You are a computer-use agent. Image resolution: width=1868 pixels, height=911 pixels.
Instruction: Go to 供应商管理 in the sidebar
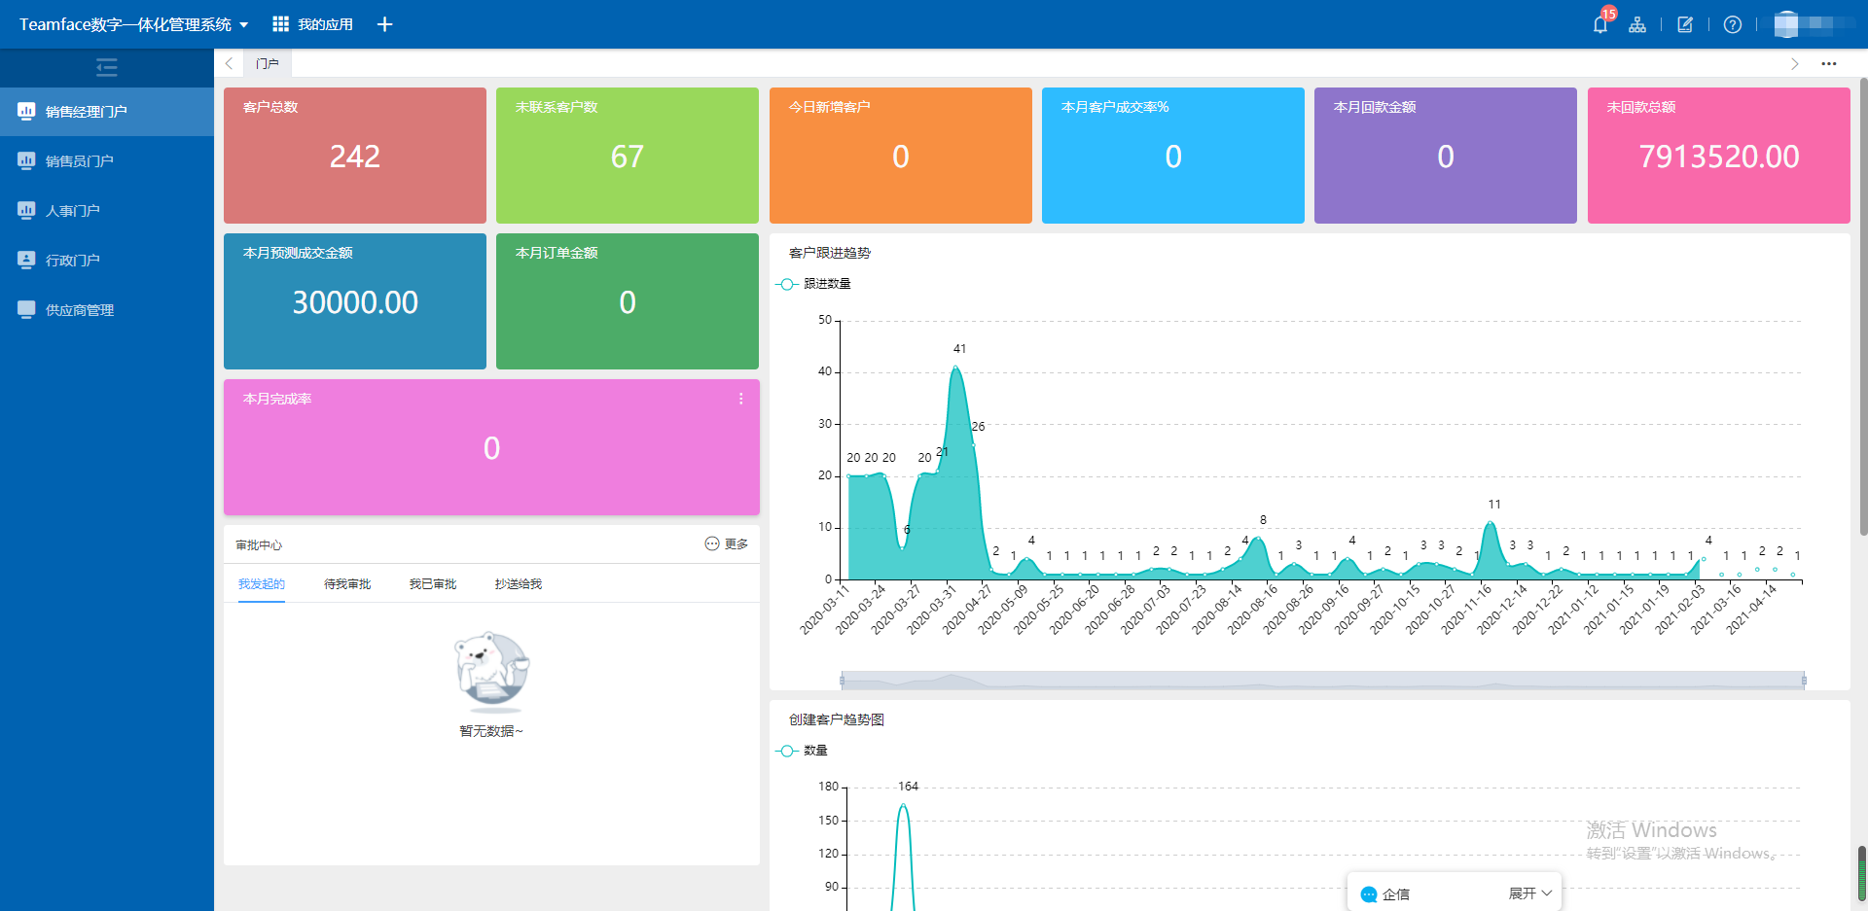click(x=80, y=310)
